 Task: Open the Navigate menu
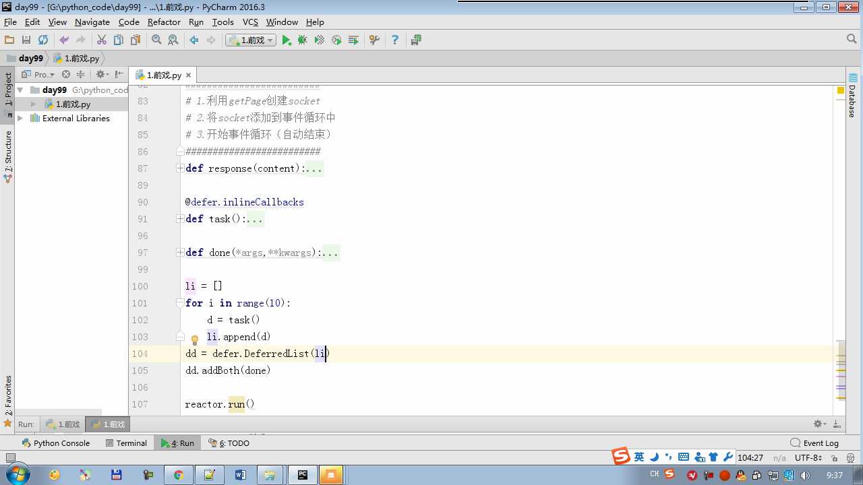(x=92, y=22)
